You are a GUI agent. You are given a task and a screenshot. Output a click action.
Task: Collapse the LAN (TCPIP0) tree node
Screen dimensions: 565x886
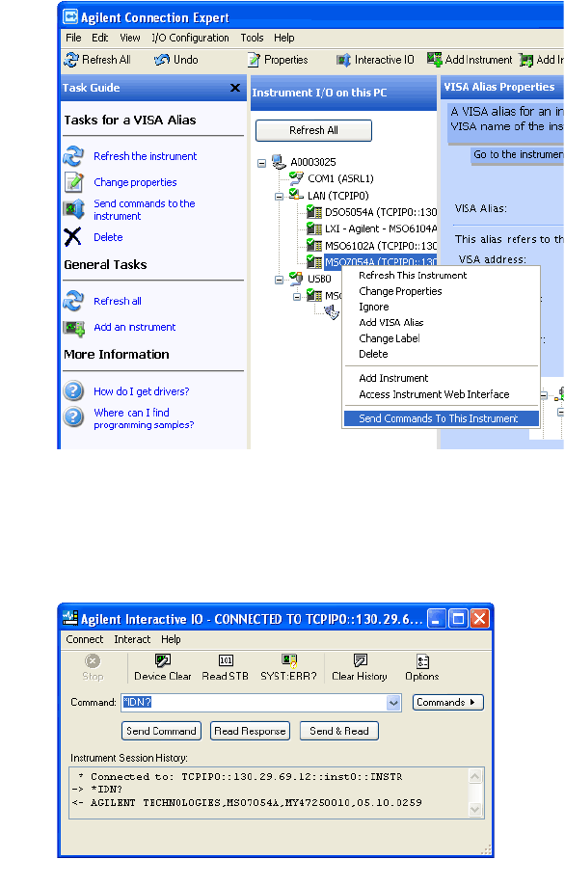click(279, 197)
